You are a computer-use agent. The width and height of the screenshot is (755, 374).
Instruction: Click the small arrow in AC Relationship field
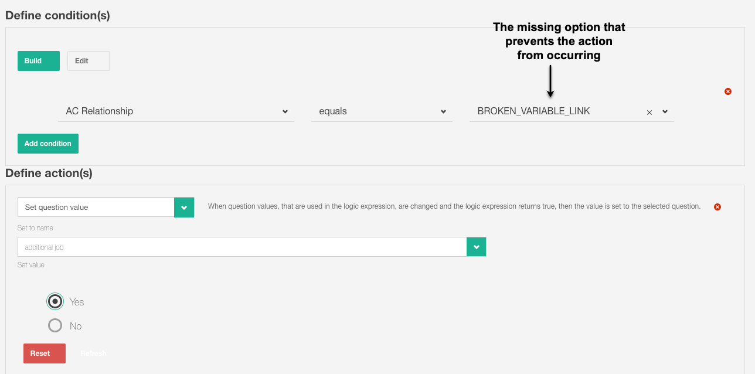click(285, 111)
